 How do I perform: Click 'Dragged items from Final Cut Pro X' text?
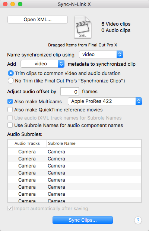pos(83,45)
